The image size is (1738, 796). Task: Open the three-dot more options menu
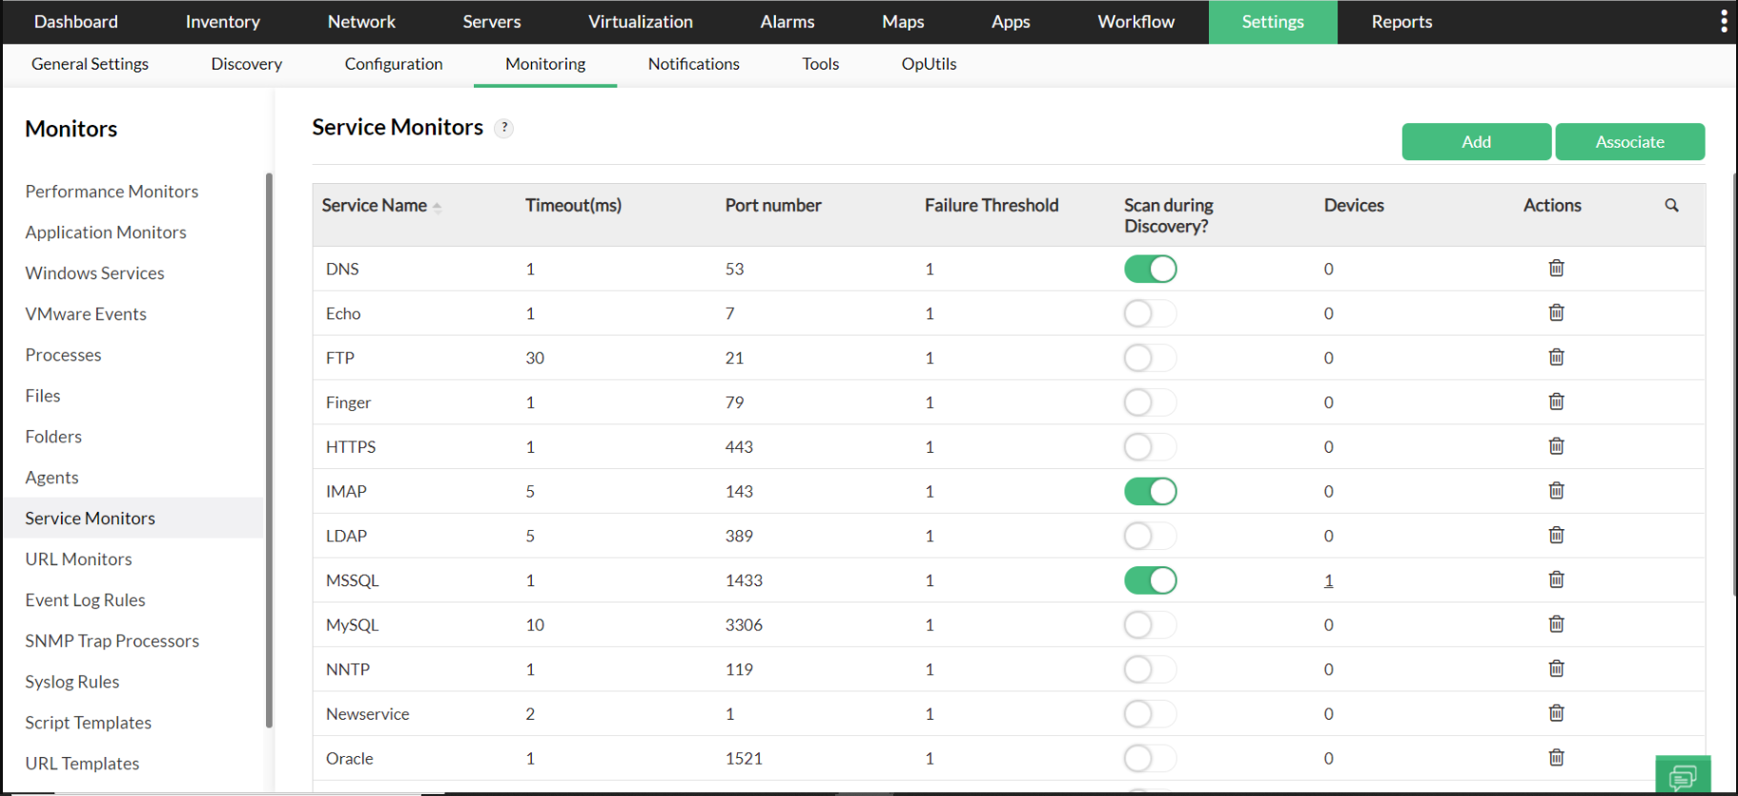coord(1724,21)
